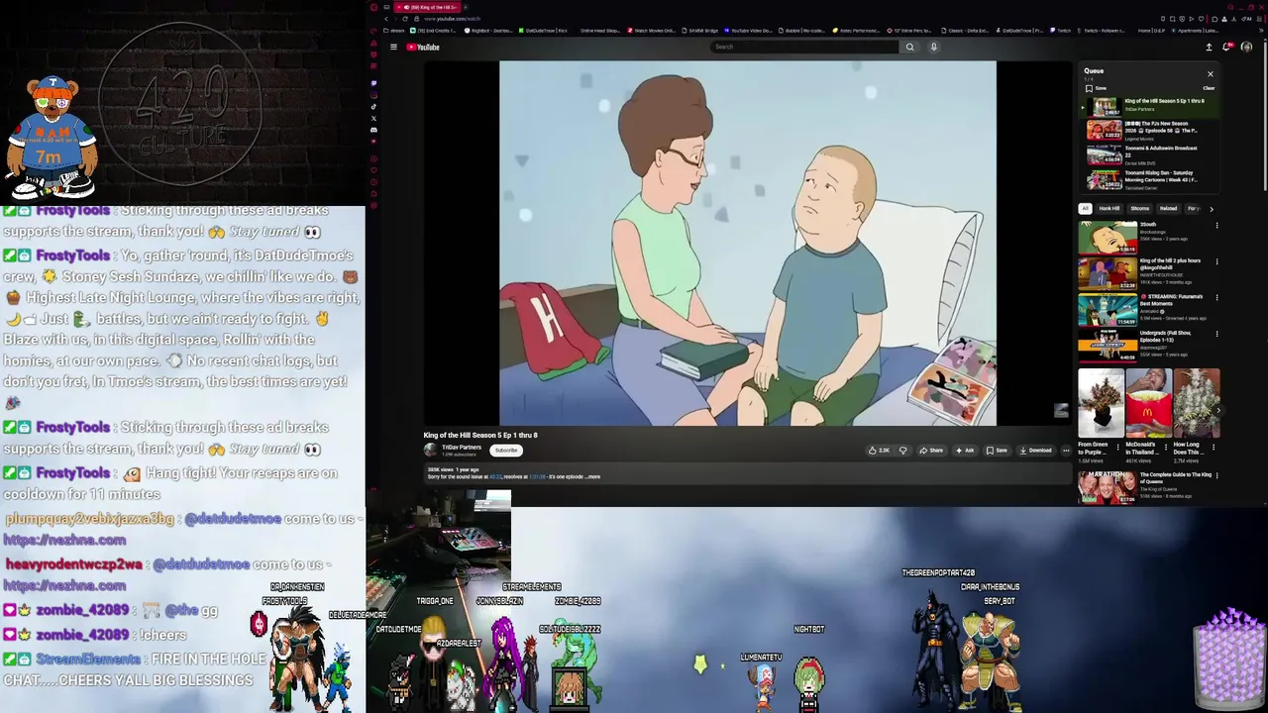
Task: Jump to the 1:01:08 timestamp link
Action: pyautogui.click(x=537, y=476)
